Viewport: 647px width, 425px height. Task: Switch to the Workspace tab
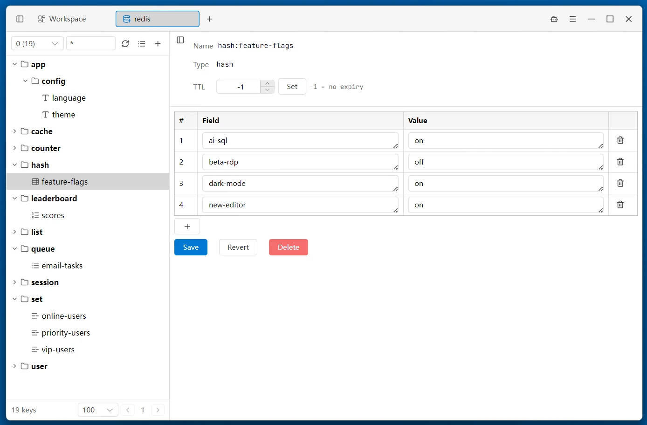point(62,19)
